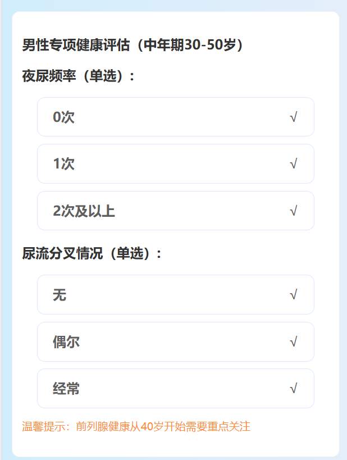Click the 前列腺健康 words in the tip
Screen dimensions: 347x460
tap(103, 426)
